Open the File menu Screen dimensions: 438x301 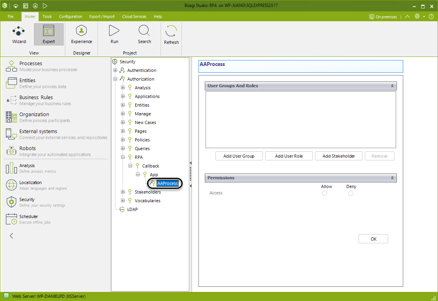[11, 17]
